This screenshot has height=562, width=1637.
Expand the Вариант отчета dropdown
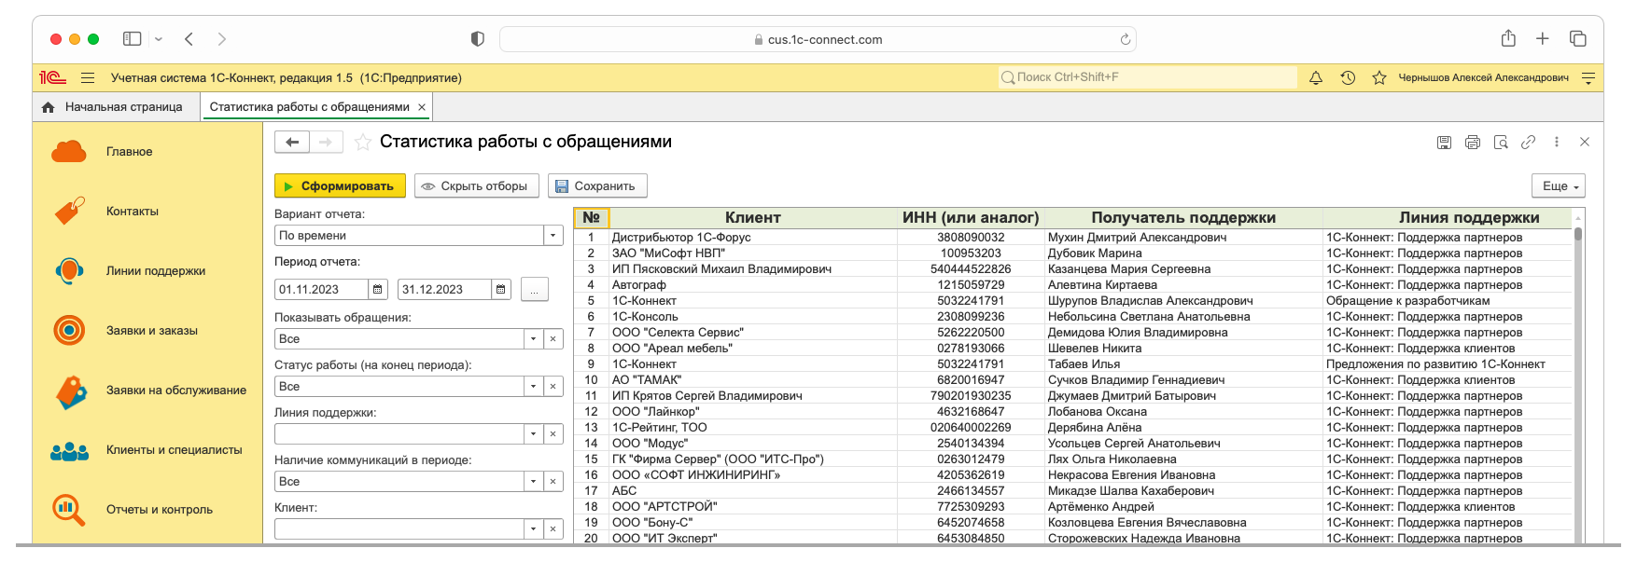coord(553,236)
